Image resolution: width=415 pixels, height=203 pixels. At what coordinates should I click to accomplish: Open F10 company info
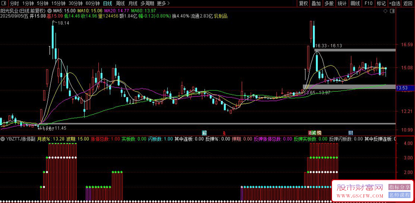coord(368,3)
